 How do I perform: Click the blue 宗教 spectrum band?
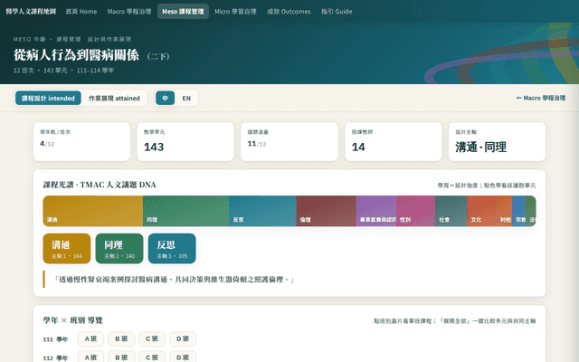tap(518, 211)
